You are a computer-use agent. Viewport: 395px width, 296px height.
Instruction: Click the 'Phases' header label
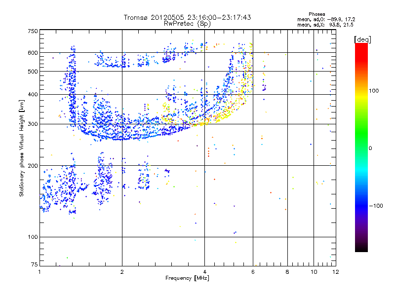(x=317, y=14)
